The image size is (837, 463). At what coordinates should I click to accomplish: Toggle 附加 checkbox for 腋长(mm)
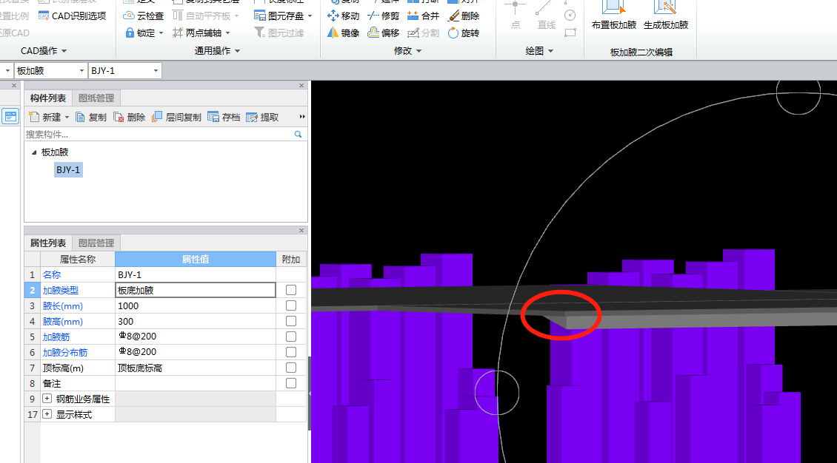(x=291, y=305)
